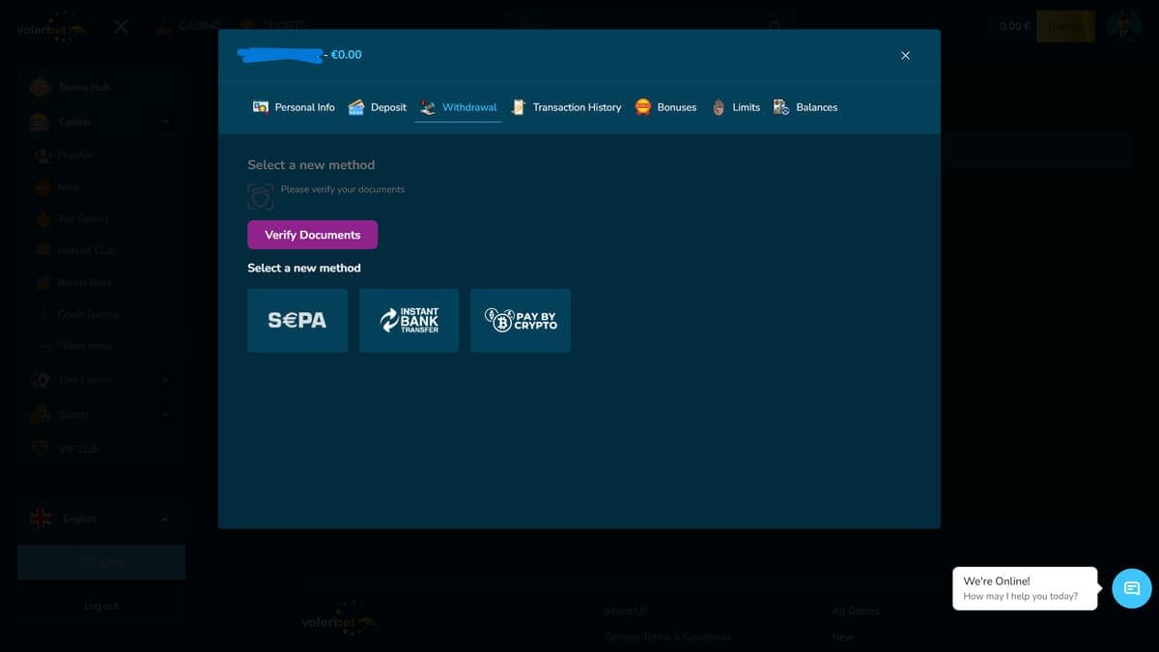Open the Limits tab
The width and height of the screenshot is (1159, 652).
[736, 107]
